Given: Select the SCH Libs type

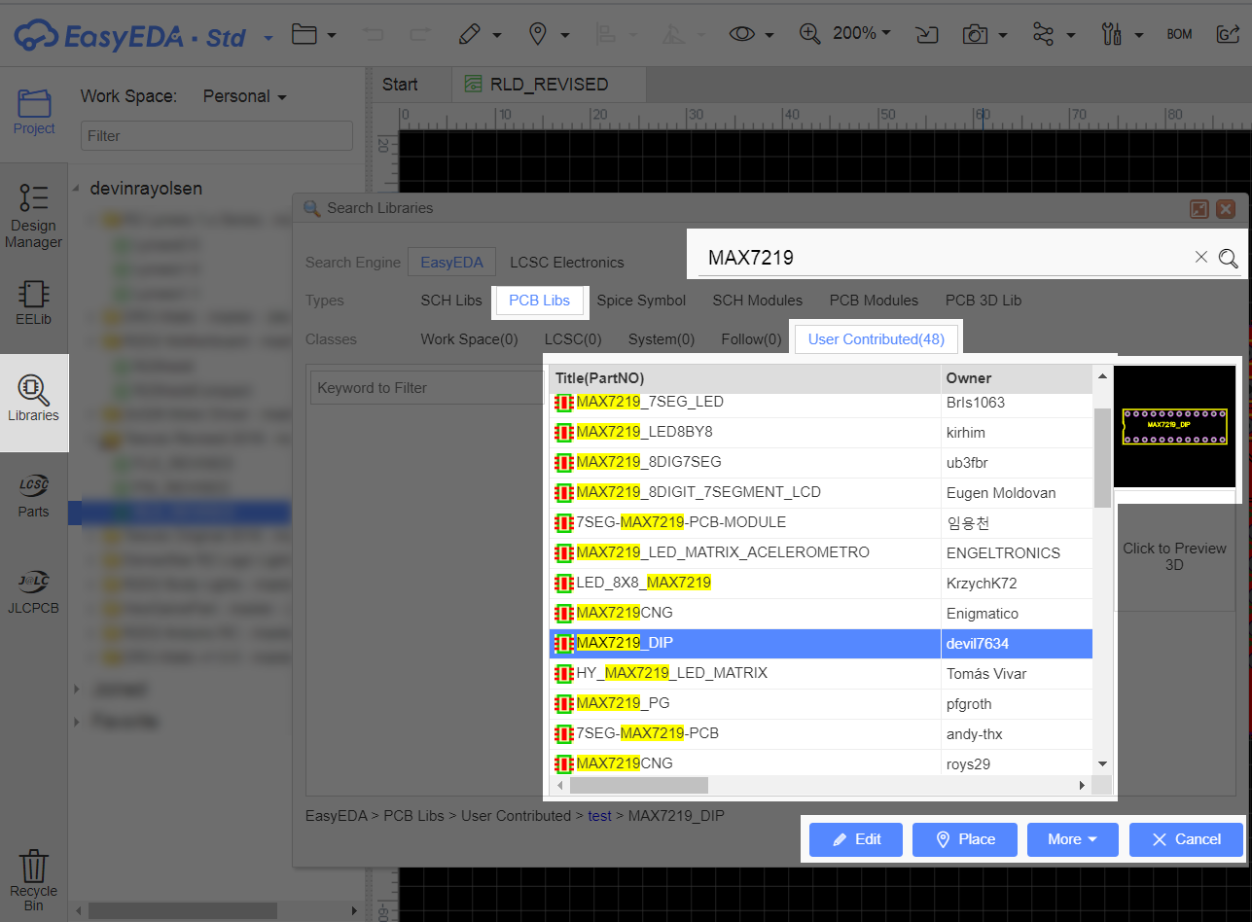Looking at the screenshot, I should point(451,301).
